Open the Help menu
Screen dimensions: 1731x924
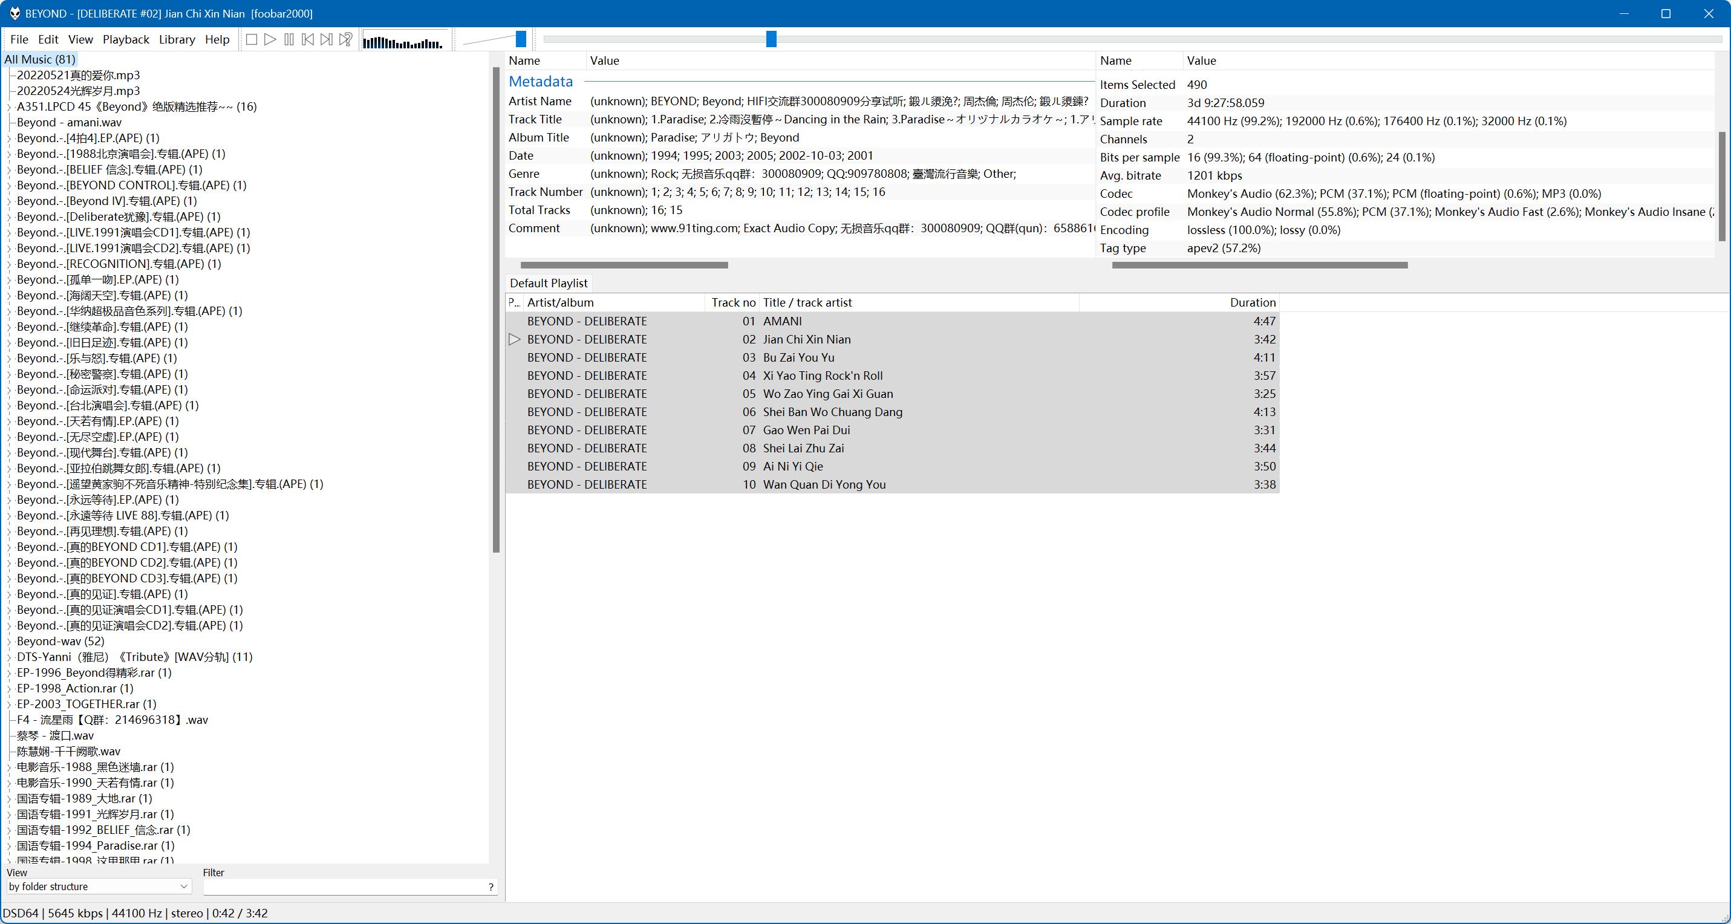pos(217,40)
